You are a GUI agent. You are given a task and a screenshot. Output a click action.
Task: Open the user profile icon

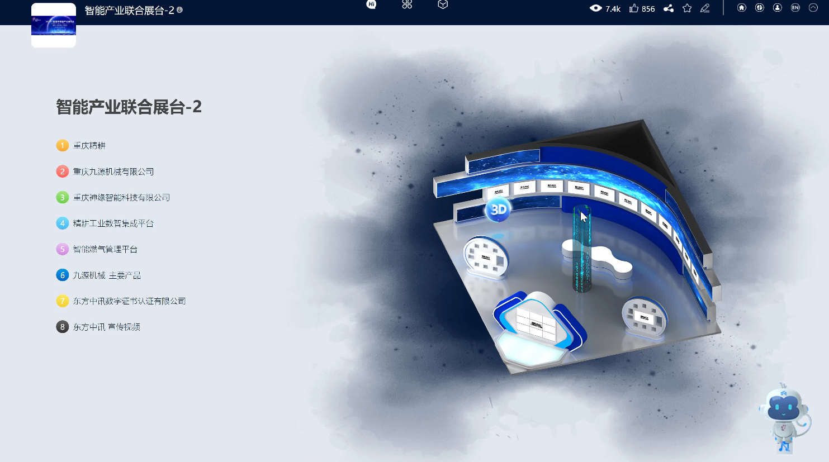778,8
